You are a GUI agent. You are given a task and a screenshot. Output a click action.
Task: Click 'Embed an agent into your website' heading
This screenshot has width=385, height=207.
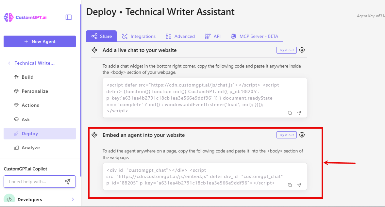(143, 135)
